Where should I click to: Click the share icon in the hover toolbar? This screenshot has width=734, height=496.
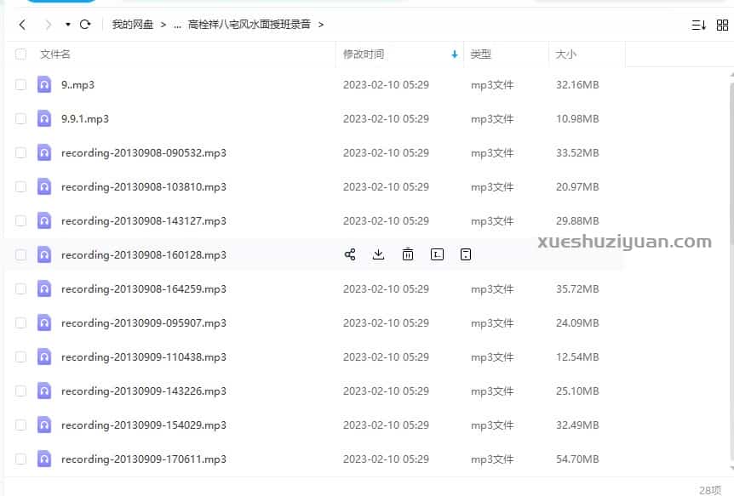350,254
